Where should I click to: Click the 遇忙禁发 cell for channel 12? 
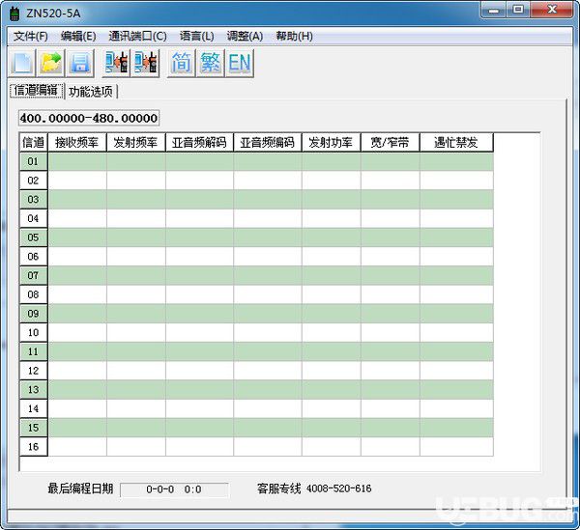[457, 371]
